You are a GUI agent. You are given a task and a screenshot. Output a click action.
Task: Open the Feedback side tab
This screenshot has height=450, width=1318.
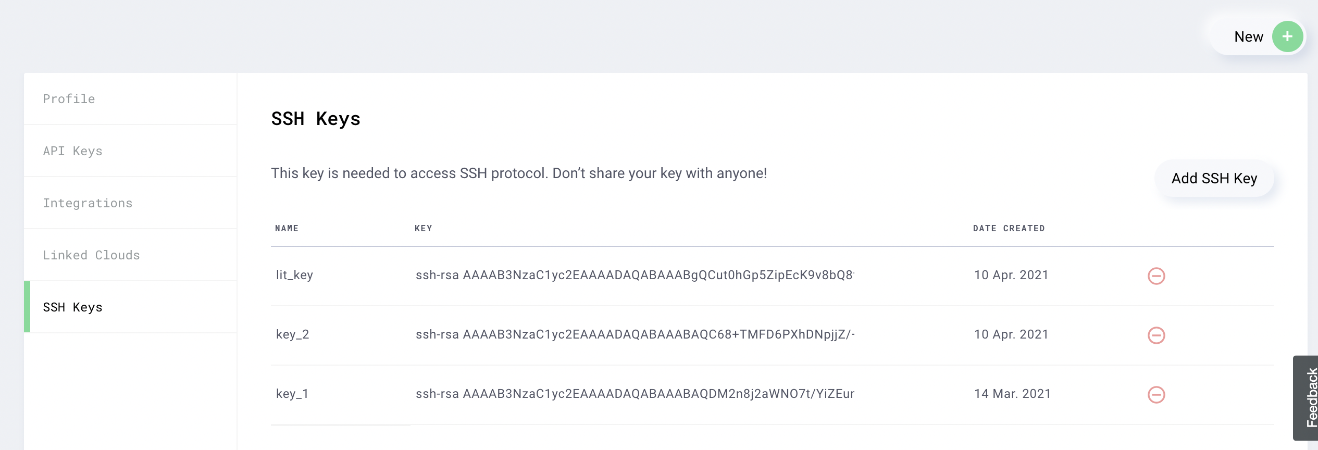[x=1306, y=398]
